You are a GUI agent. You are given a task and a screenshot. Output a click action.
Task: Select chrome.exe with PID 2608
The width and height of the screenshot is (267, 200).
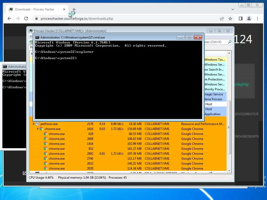[128, 139]
